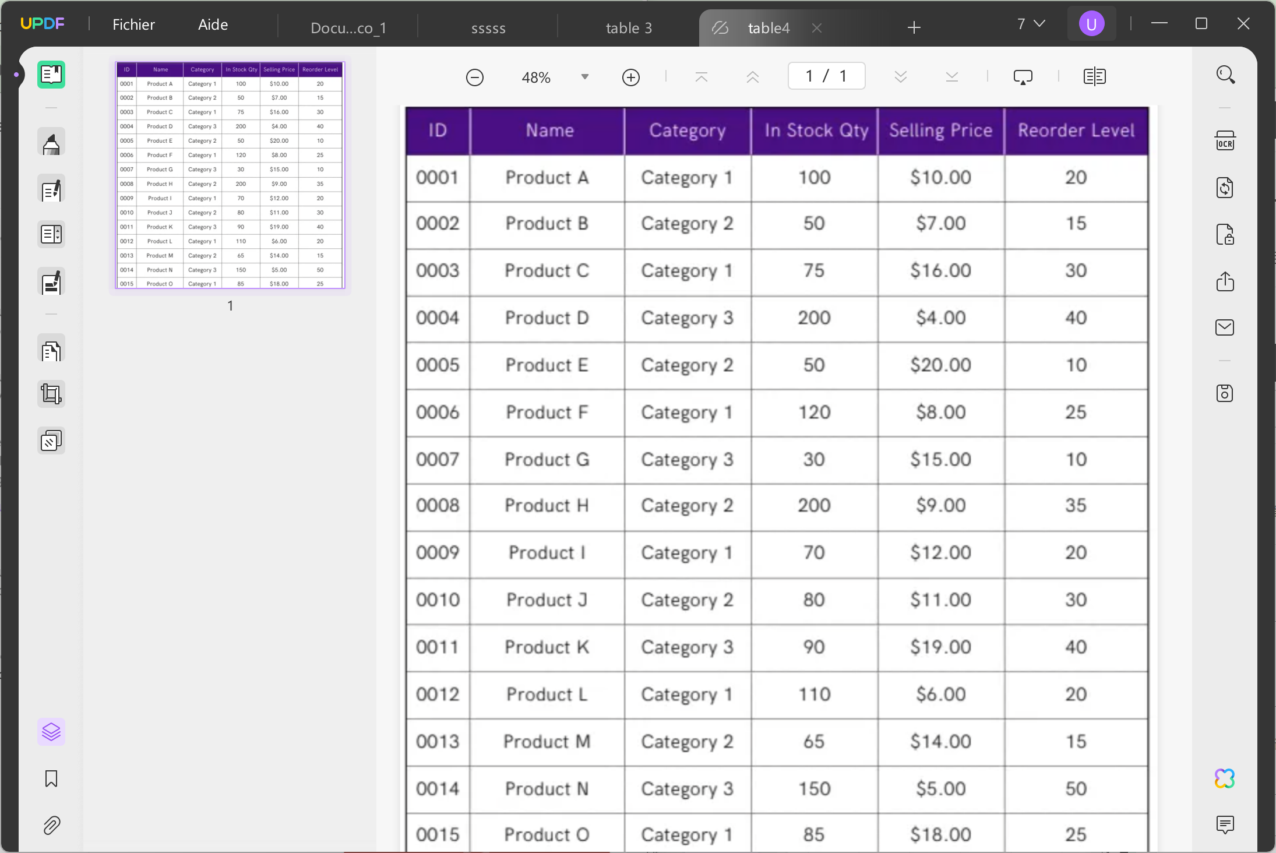Screen dimensions: 1276x853
Task: Open the Convert PDF tool
Action: tap(1225, 188)
